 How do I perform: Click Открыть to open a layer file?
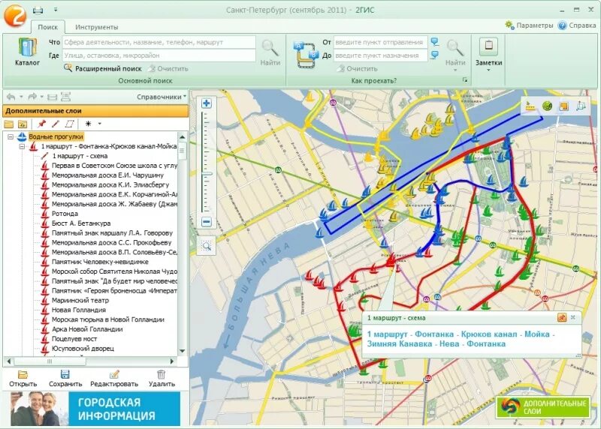tap(23, 379)
